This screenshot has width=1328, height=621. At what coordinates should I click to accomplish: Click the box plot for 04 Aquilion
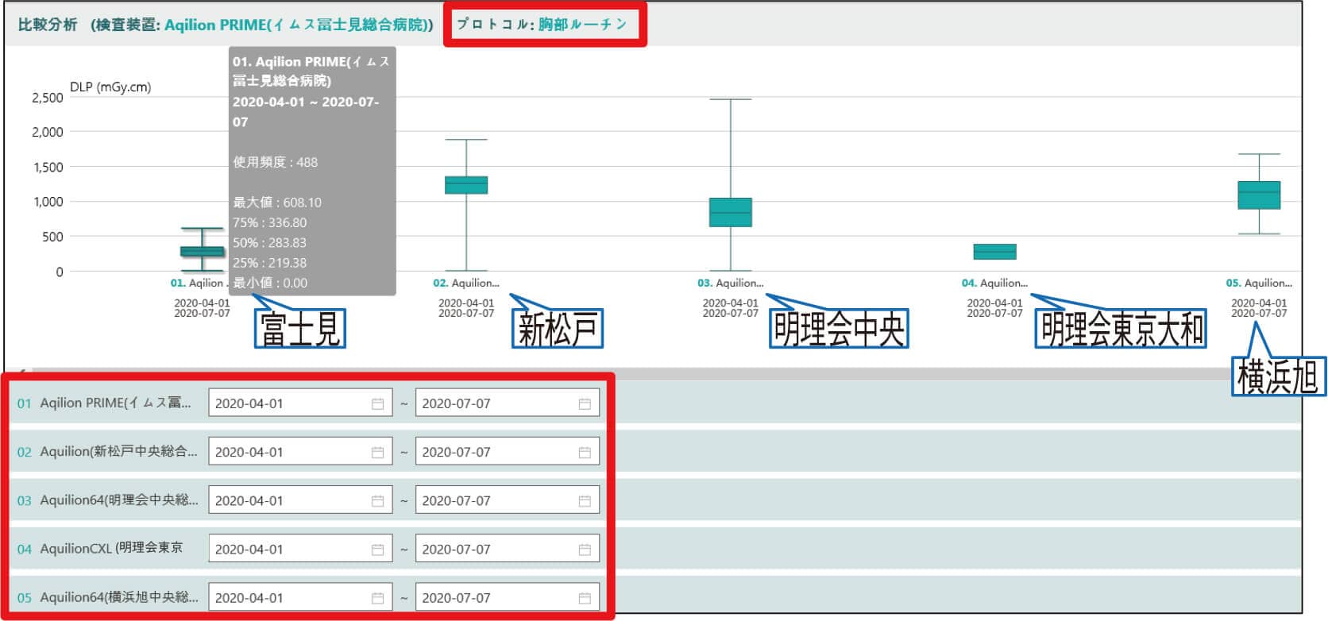point(994,252)
